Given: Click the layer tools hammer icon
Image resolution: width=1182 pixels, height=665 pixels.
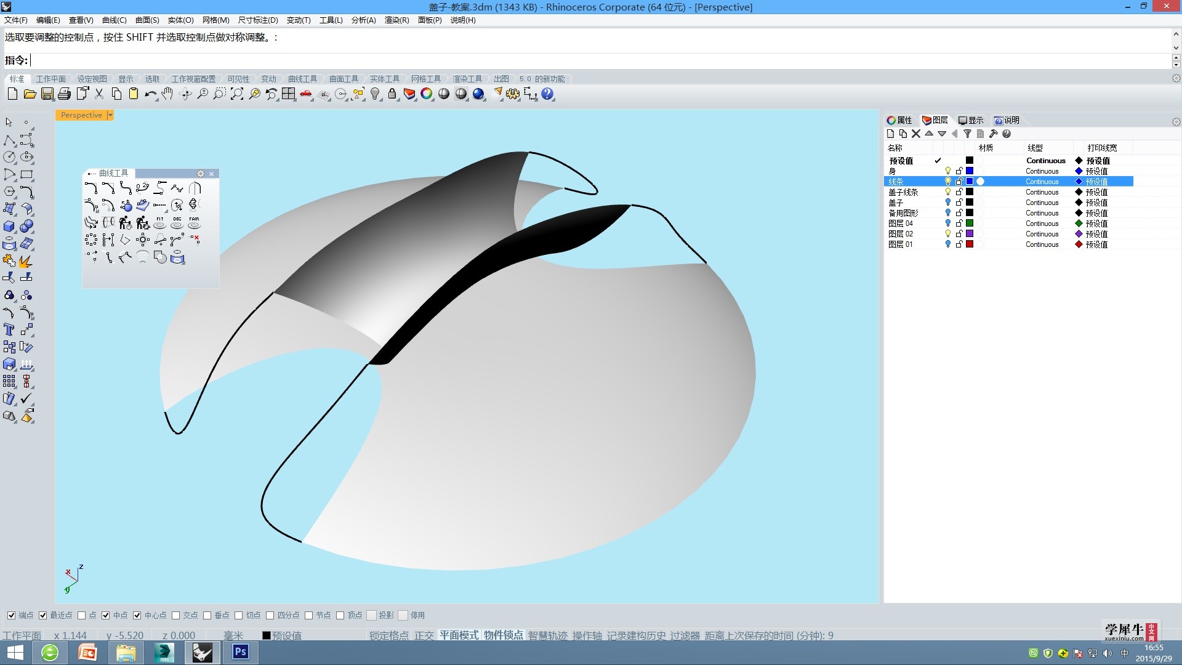Looking at the screenshot, I should [993, 134].
